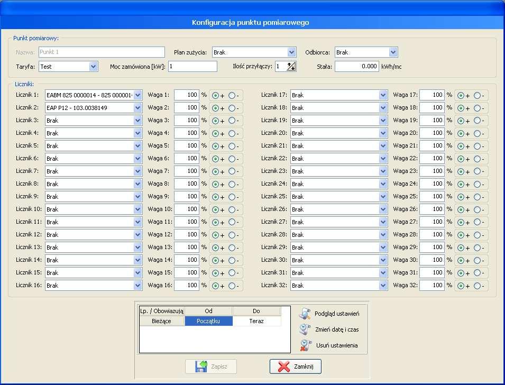The image size is (505, 385).
Task: Select plus radio for Waga 24
Action: tap(461, 184)
